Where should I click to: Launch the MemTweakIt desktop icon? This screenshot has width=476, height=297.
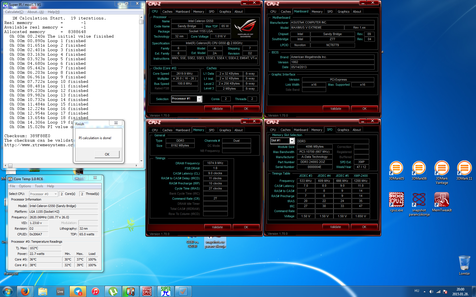(x=441, y=202)
